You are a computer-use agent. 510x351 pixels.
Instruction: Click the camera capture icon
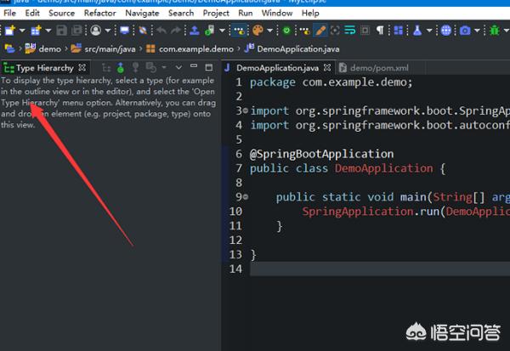(x=464, y=31)
